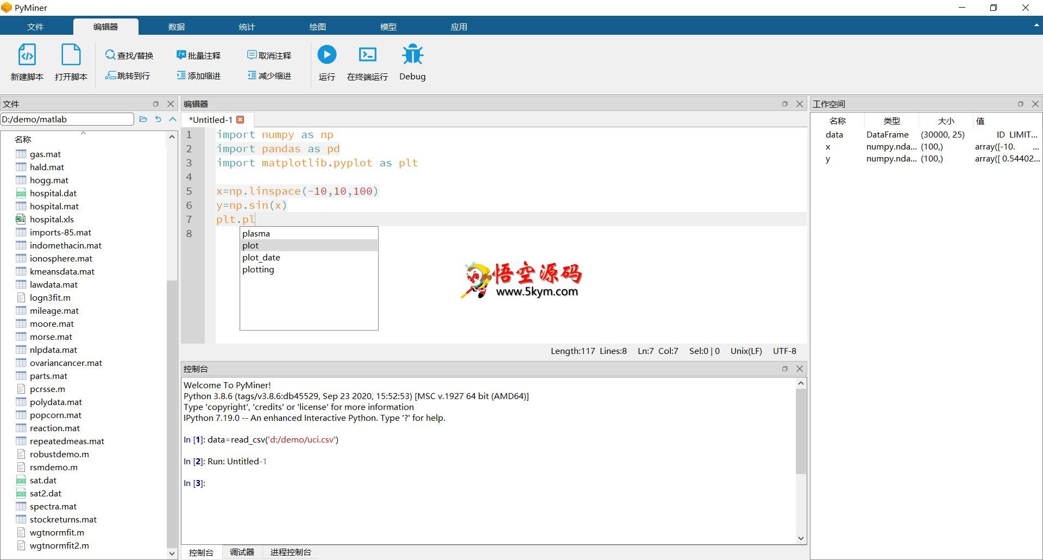Click 减少缩进 to decrease indentation
This screenshot has width=1043, height=560.
pos(269,76)
